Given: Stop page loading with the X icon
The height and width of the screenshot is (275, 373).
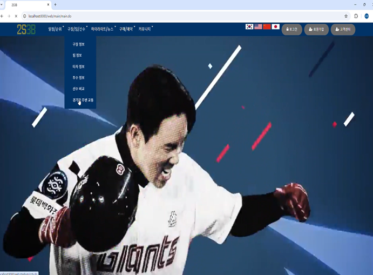Looking at the screenshot, I should click(16, 16).
